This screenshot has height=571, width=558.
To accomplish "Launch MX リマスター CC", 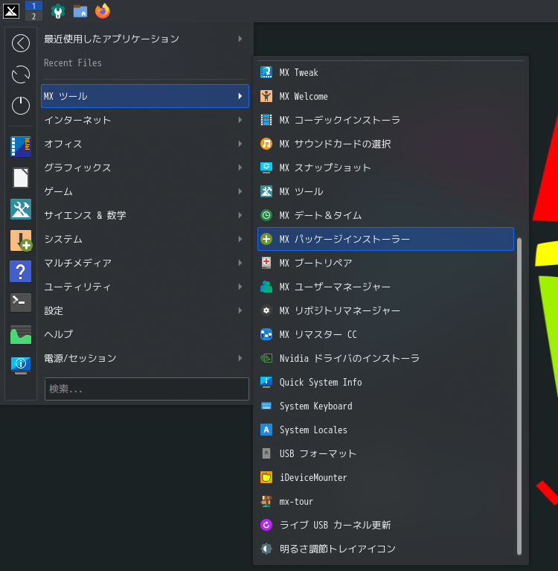I will [385, 334].
